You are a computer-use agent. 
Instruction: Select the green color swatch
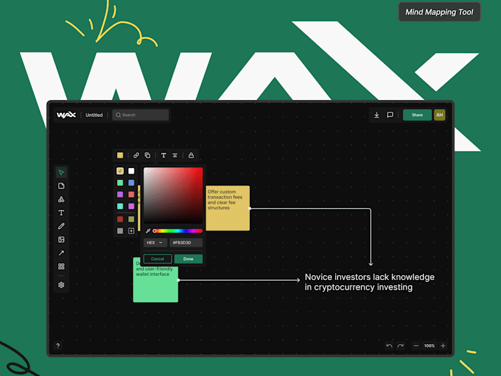[x=120, y=183]
